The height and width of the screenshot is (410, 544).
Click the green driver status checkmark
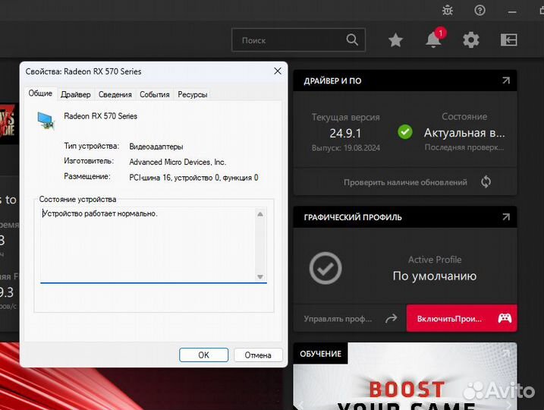405,132
